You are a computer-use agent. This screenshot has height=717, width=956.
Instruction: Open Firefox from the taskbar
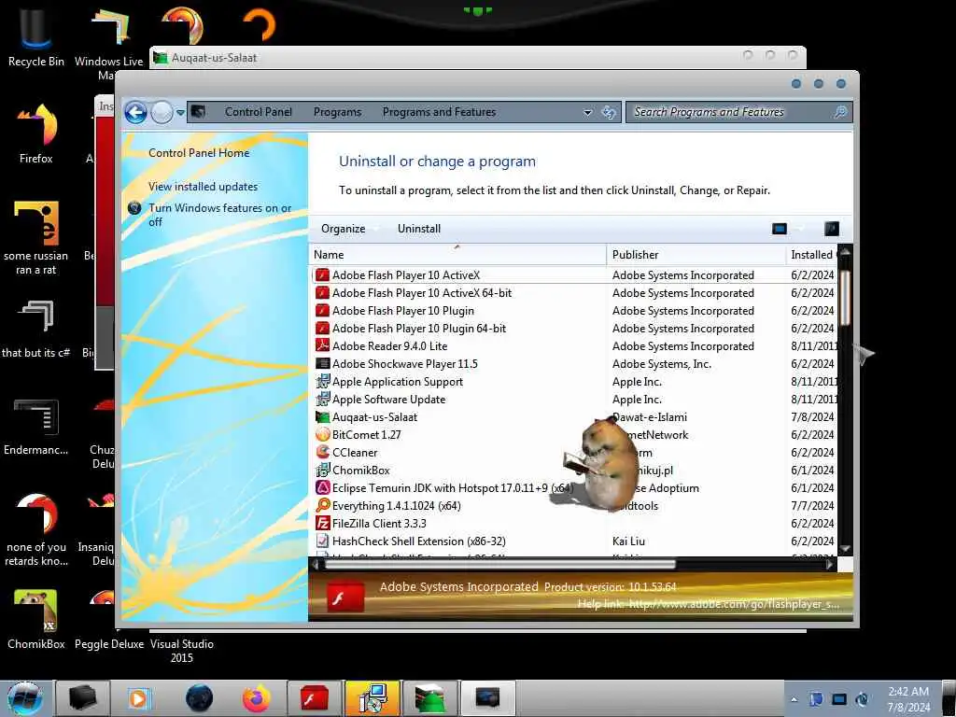[x=256, y=698]
